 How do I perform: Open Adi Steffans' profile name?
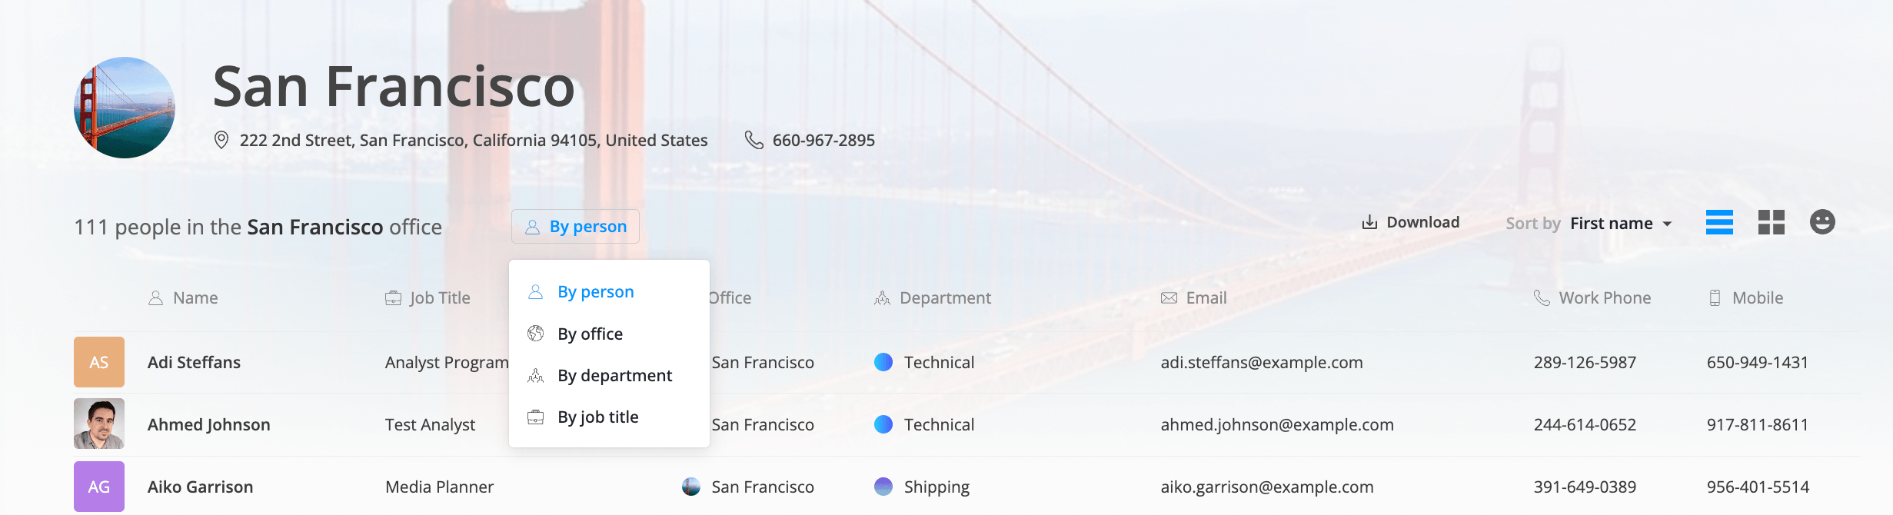tap(194, 362)
